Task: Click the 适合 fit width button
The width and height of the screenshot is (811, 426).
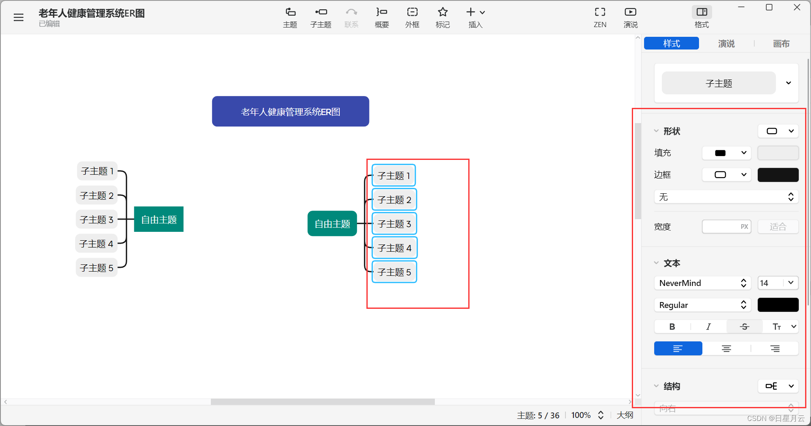Action: tap(778, 227)
